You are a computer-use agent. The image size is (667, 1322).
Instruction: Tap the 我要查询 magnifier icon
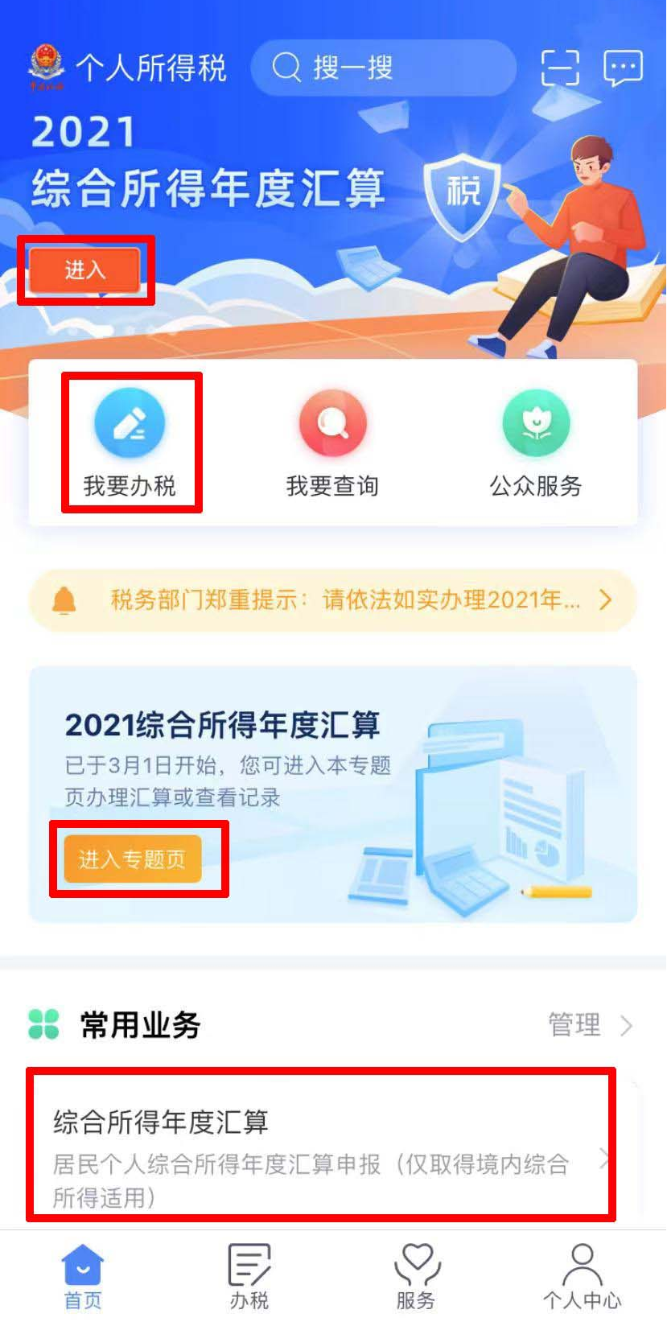(332, 422)
